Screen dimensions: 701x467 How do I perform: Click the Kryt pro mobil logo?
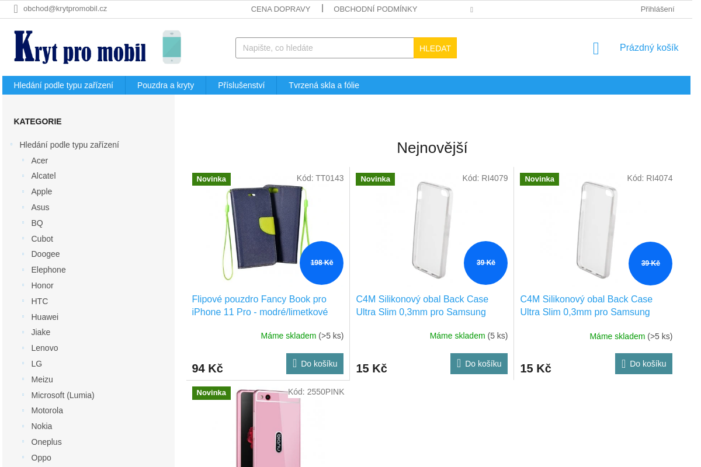80,48
